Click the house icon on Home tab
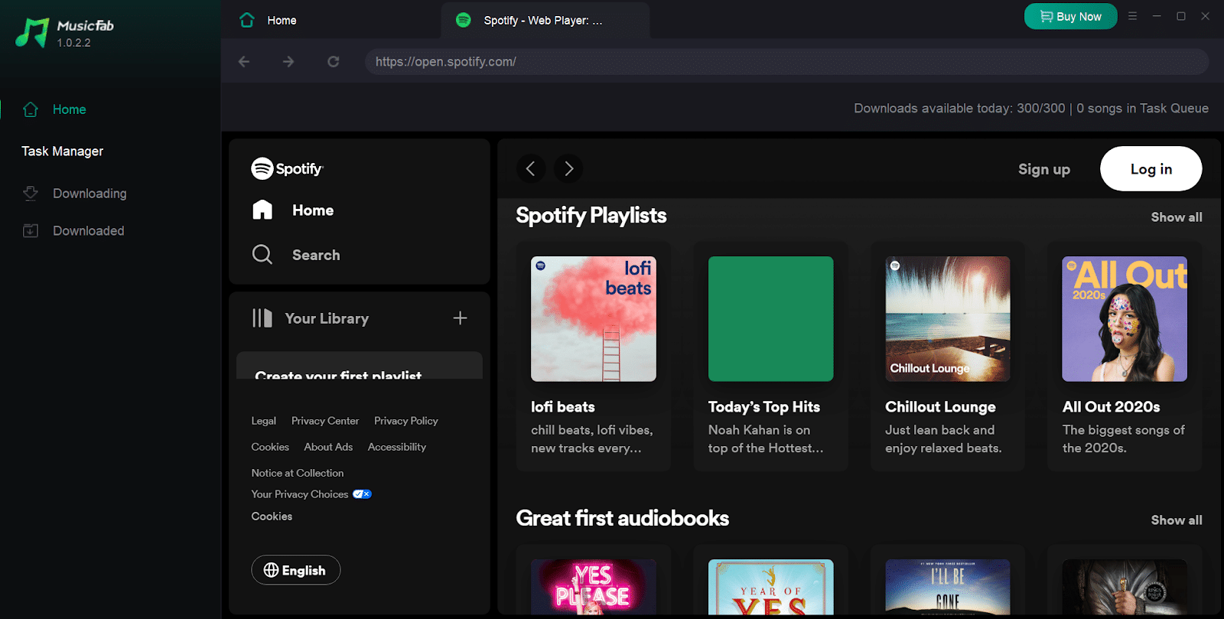This screenshot has height=619, width=1224. [x=246, y=20]
